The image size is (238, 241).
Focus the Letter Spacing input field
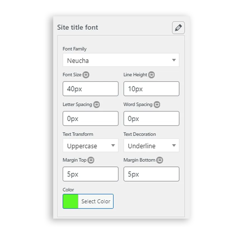pyautogui.click(x=90, y=119)
